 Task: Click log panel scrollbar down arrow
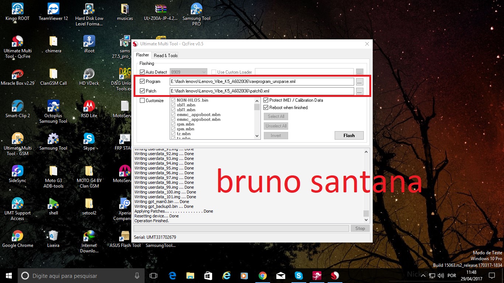(366, 220)
